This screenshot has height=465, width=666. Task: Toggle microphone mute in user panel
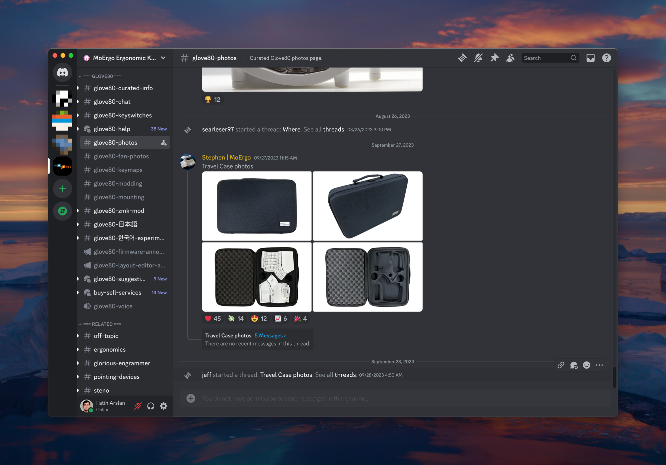[x=138, y=406]
